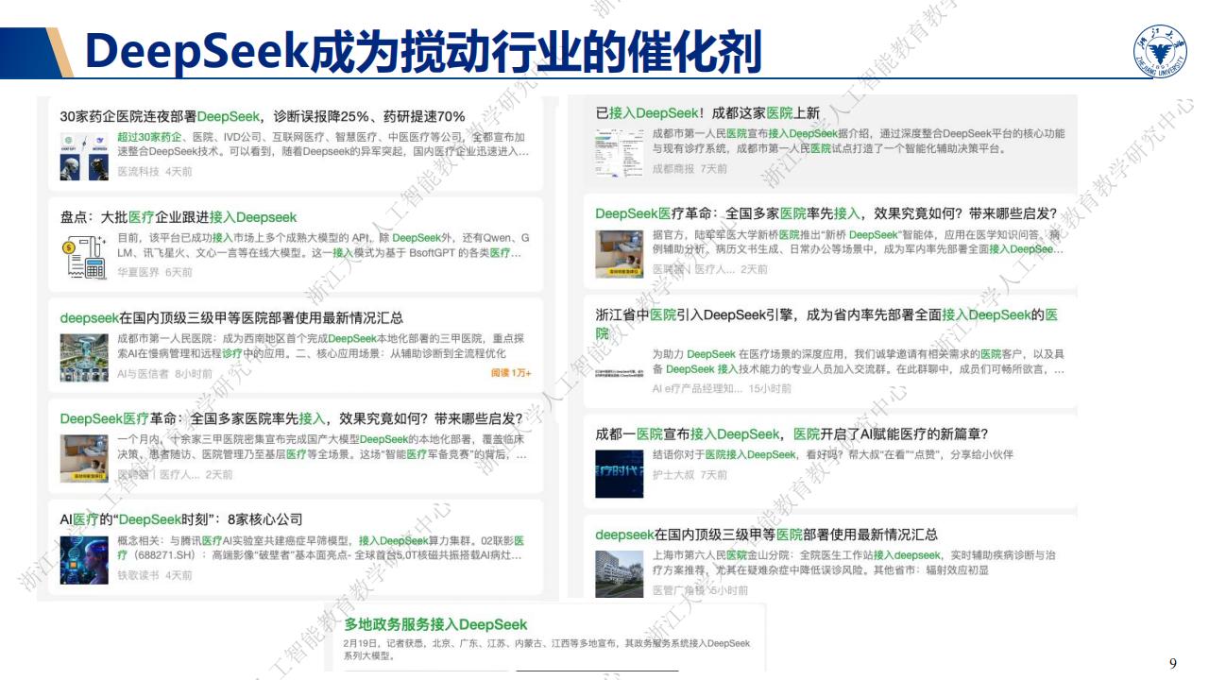The height and width of the screenshot is (680, 1209).
Task: Click the robot thumbnails beside 医流科技 article
Action: pos(84,156)
